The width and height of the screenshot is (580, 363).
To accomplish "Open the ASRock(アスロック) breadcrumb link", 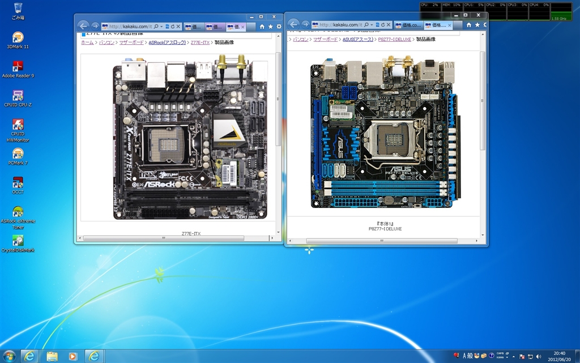I will [167, 42].
